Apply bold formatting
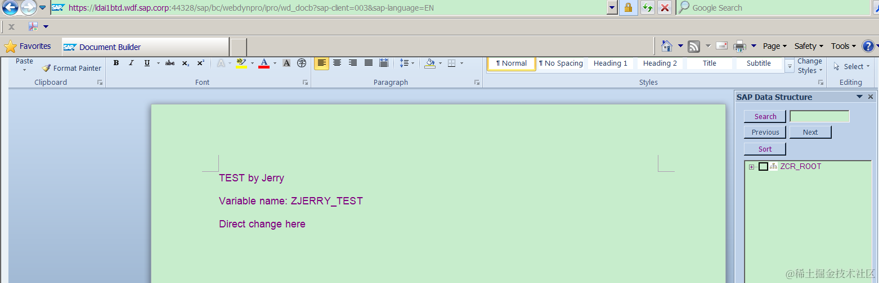 [116, 63]
